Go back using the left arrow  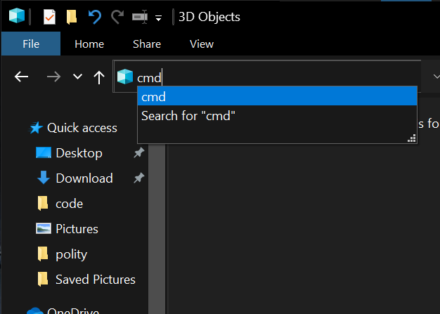pyautogui.click(x=22, y=77)
